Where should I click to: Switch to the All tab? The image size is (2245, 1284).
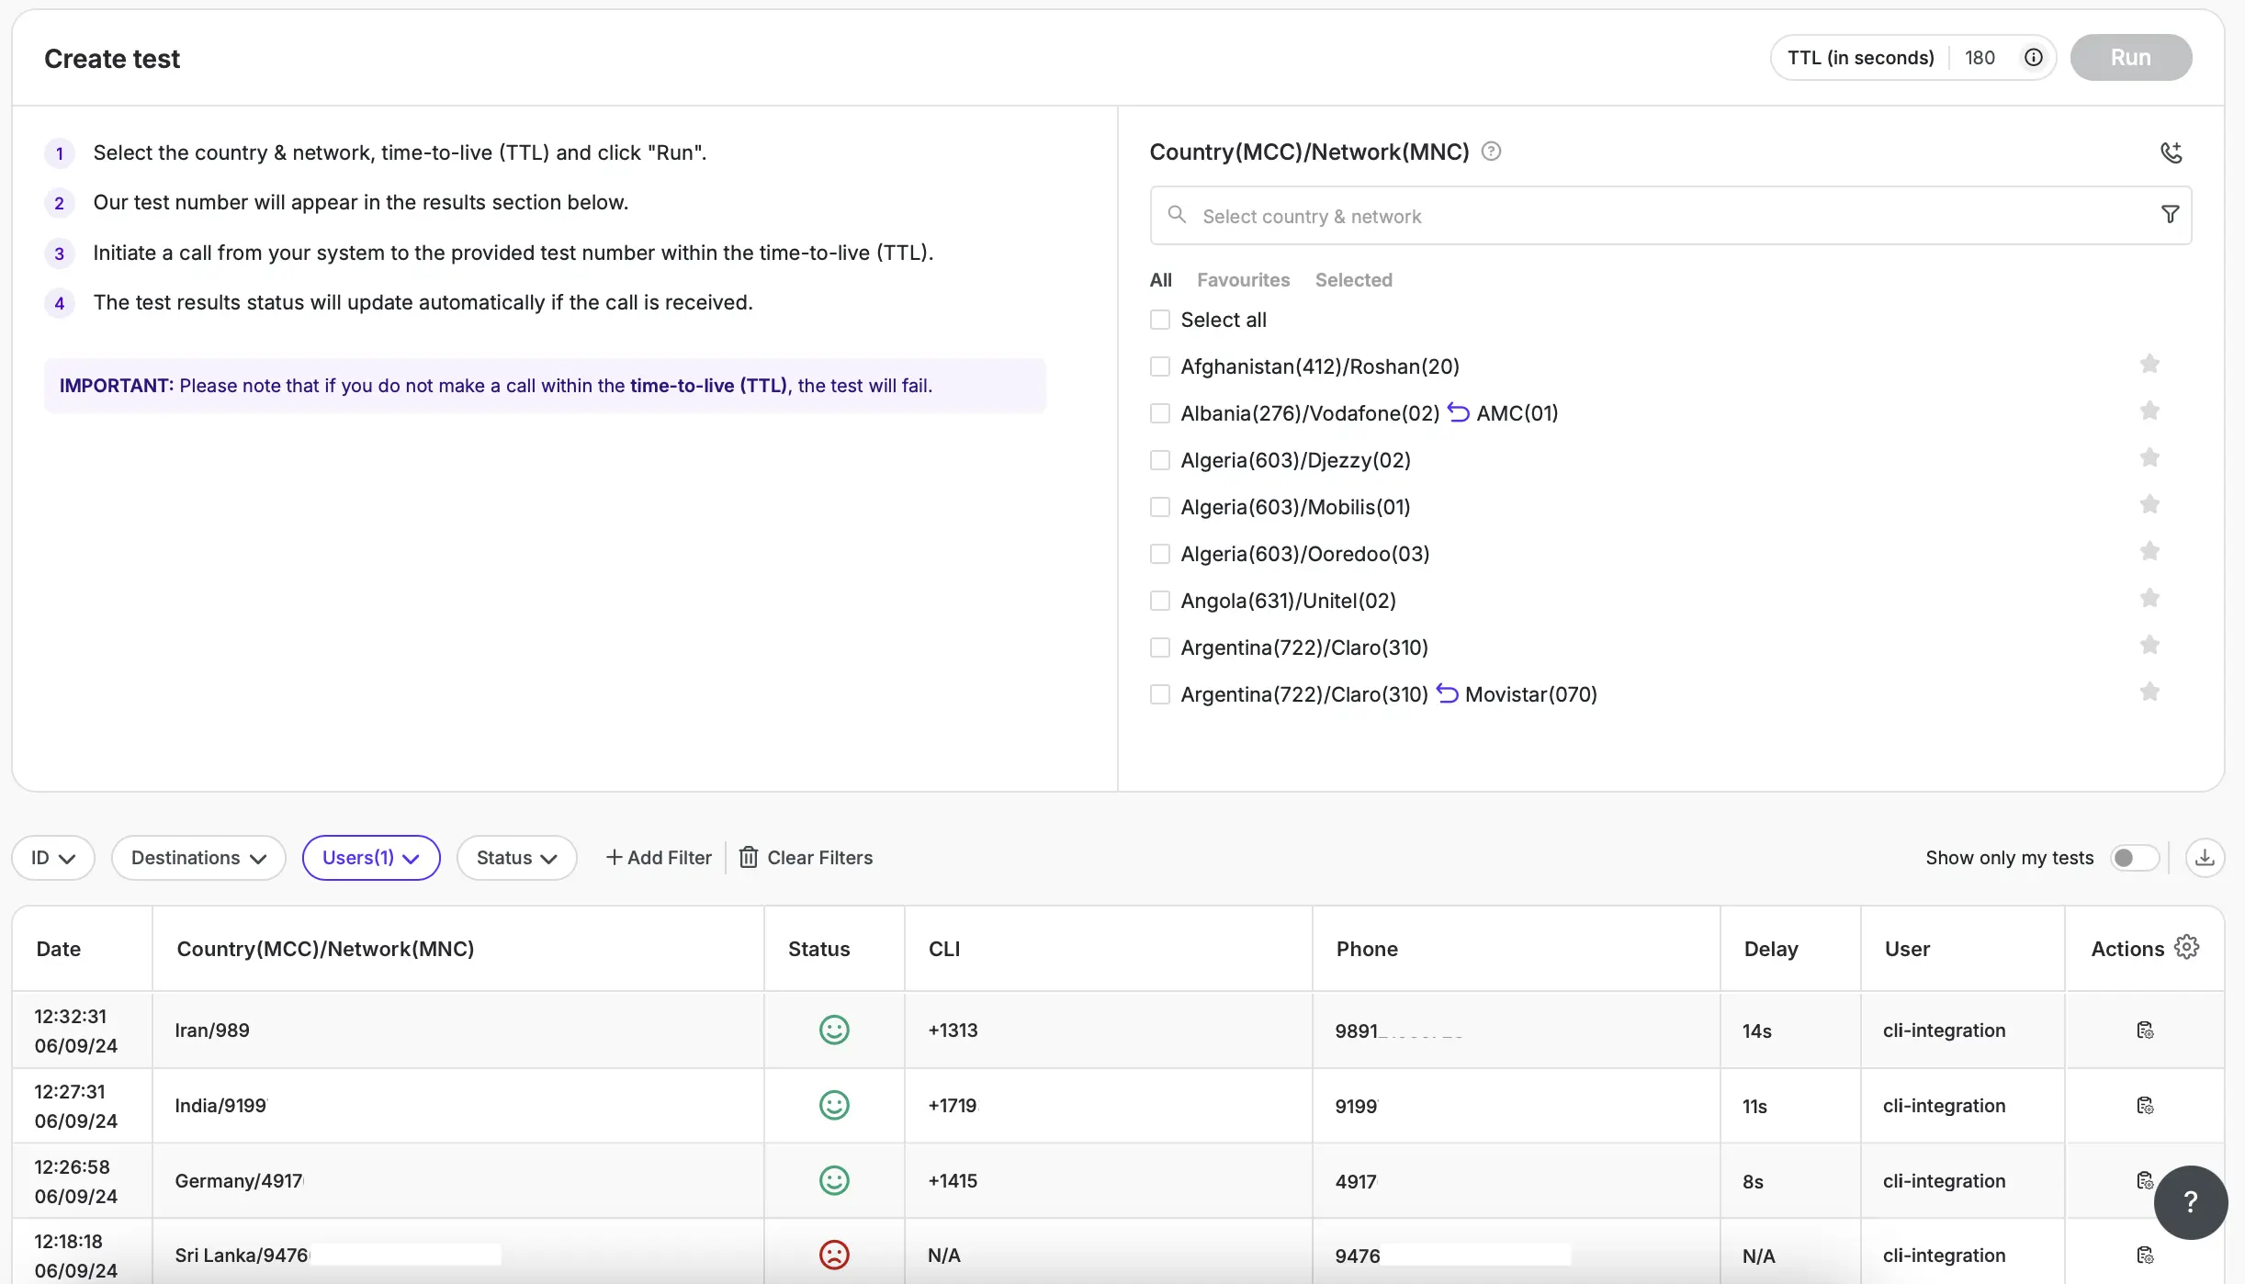[x=1161, y=280]
